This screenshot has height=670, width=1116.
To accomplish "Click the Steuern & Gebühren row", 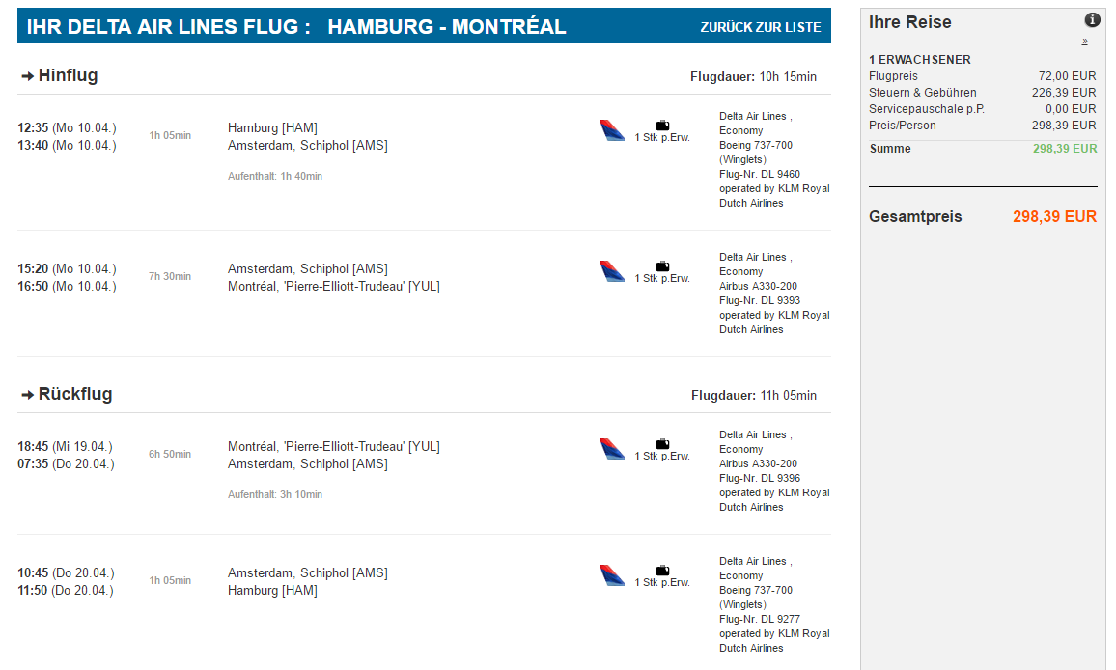I will pos(982,93).
